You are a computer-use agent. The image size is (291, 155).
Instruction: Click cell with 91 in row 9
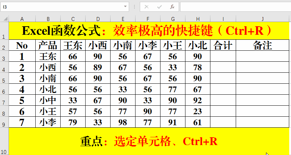point(173,122)
